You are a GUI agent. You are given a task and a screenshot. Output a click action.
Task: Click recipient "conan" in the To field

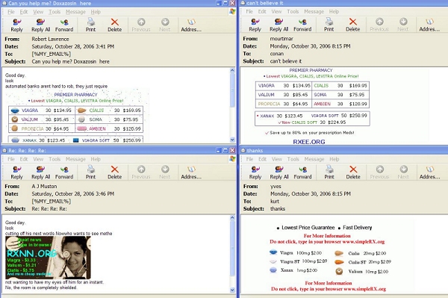click(x=276, y=54)
